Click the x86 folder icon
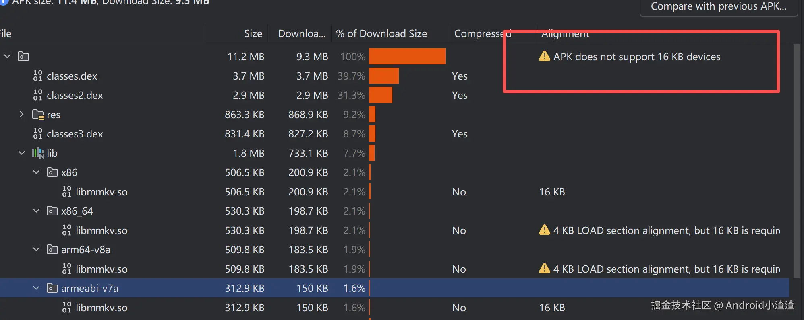The width and height of the screenshot is (804, 320). pos(52,172)
